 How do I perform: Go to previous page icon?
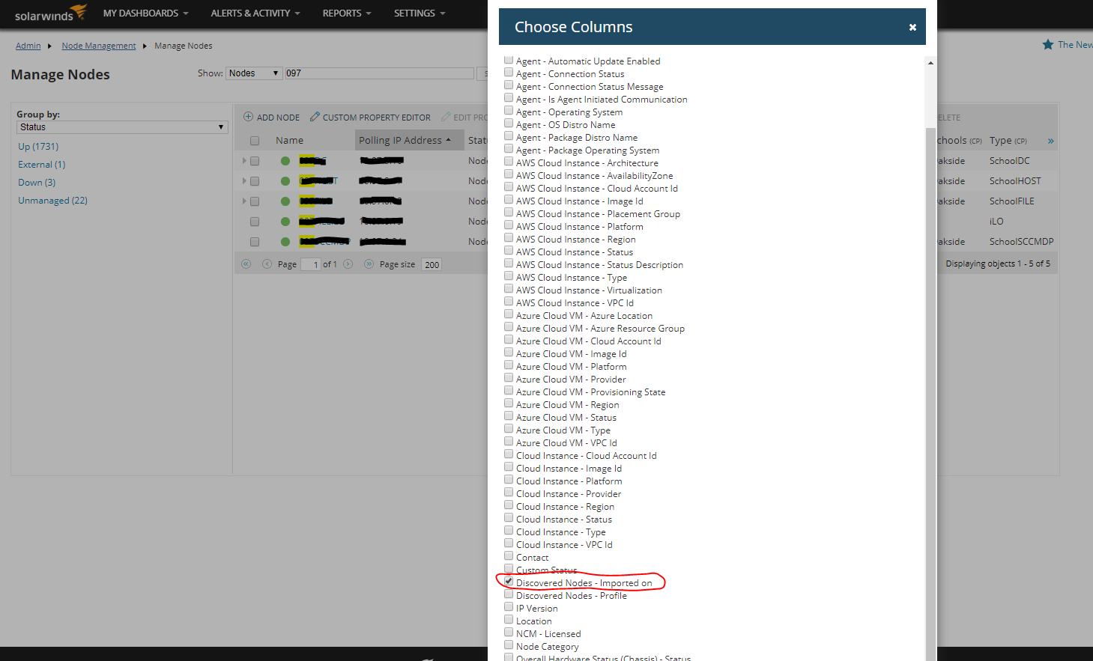coord(267,264)
